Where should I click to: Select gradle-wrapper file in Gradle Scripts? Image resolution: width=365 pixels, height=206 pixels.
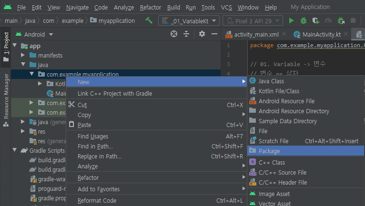coord(48,179)
